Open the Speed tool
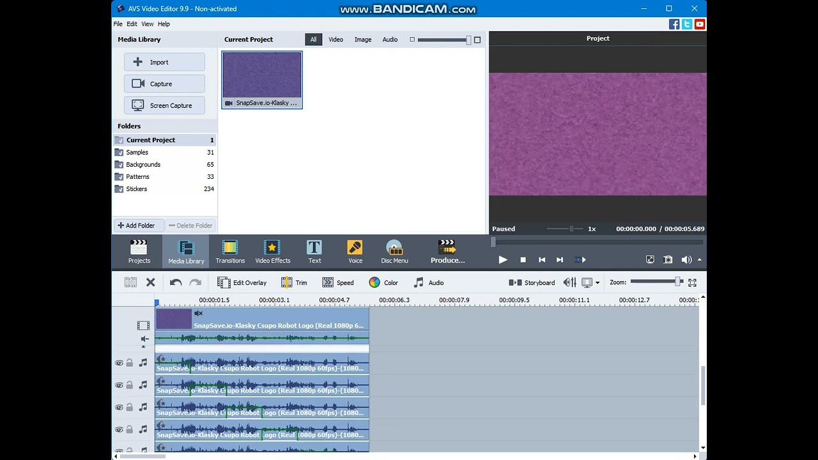 tap(337, 282)
